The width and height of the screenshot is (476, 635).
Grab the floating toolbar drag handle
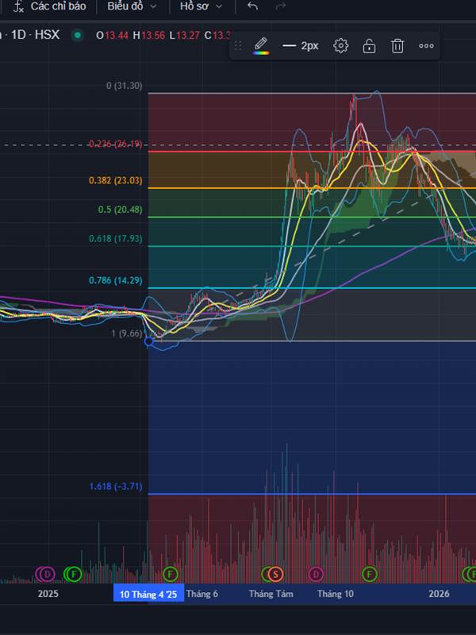238,46
